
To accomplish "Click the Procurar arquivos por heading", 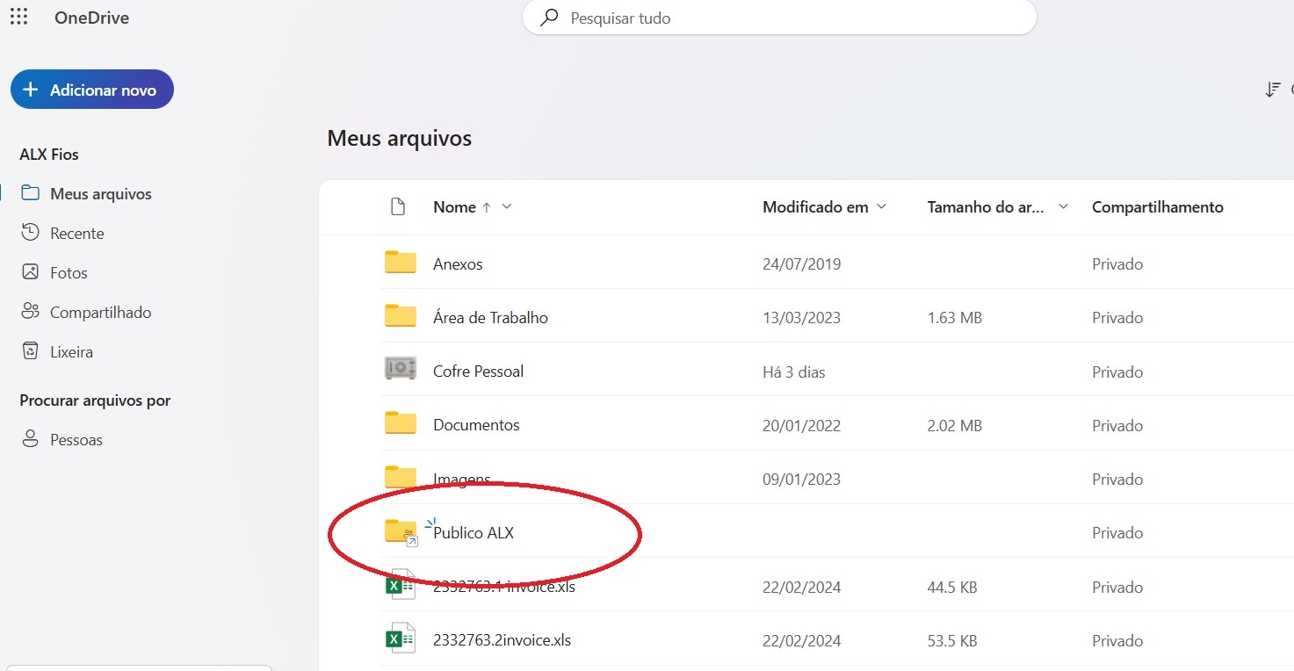I will tap(95, 400).
